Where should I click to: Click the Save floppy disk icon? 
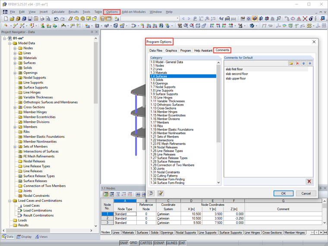click(x=30, y=19)
